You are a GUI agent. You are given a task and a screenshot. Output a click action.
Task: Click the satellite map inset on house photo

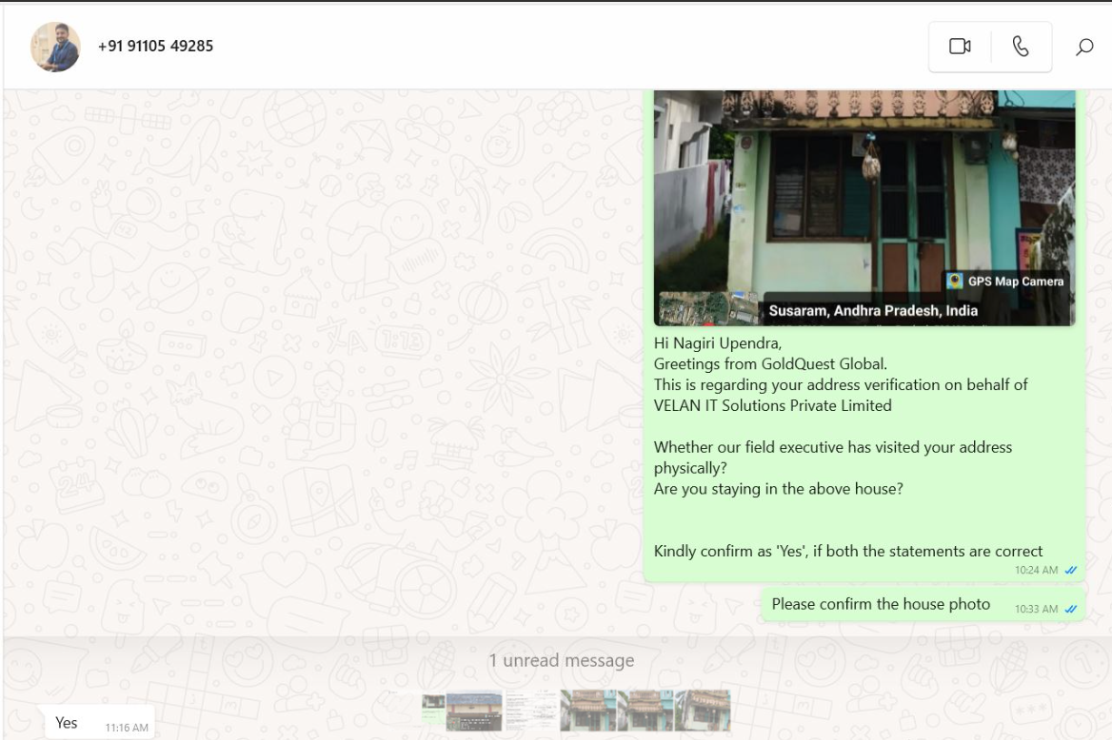(x=707, y=307)
